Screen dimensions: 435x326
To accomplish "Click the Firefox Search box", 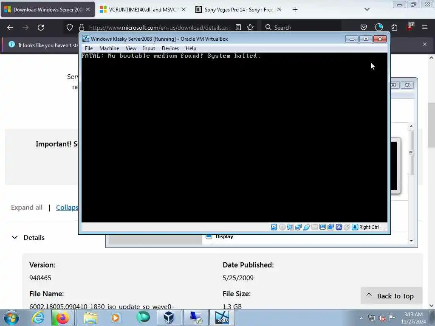I will 302,28.
